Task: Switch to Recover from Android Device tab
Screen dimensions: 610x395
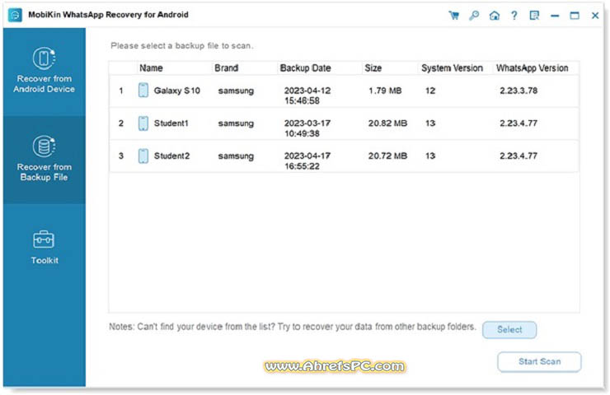Action: tap(45, 72)
